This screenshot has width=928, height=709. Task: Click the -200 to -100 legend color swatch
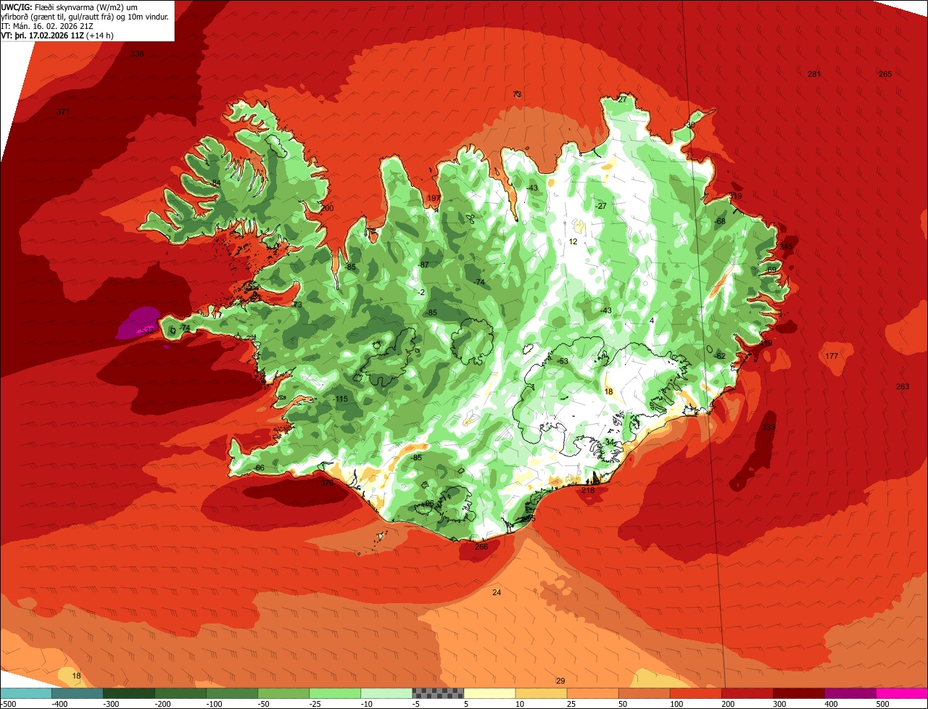180,693
